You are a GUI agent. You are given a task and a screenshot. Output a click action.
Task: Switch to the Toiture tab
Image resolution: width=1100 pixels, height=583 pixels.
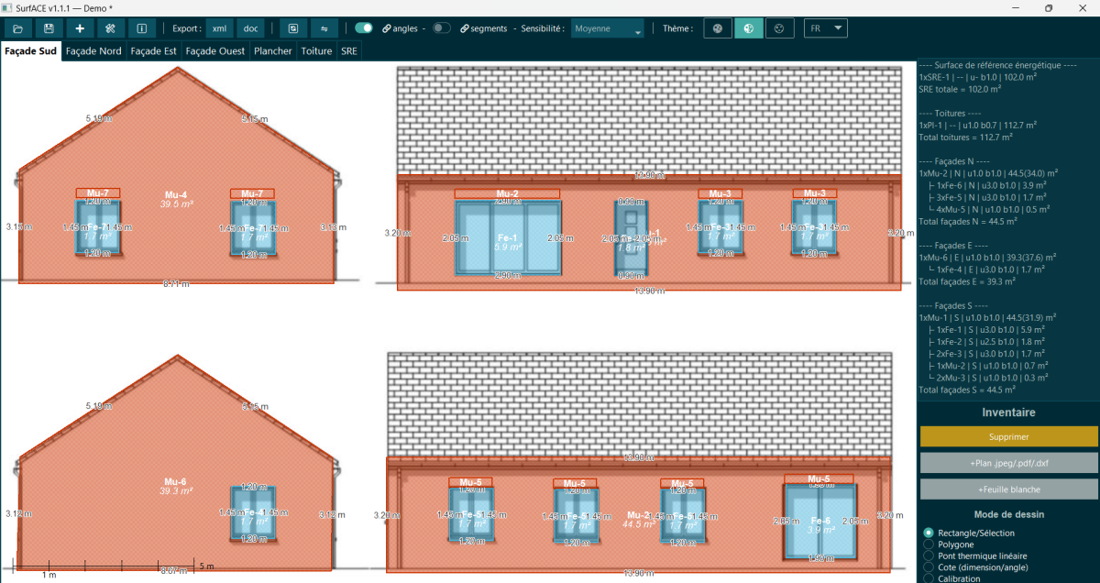[x=317, y=51]
